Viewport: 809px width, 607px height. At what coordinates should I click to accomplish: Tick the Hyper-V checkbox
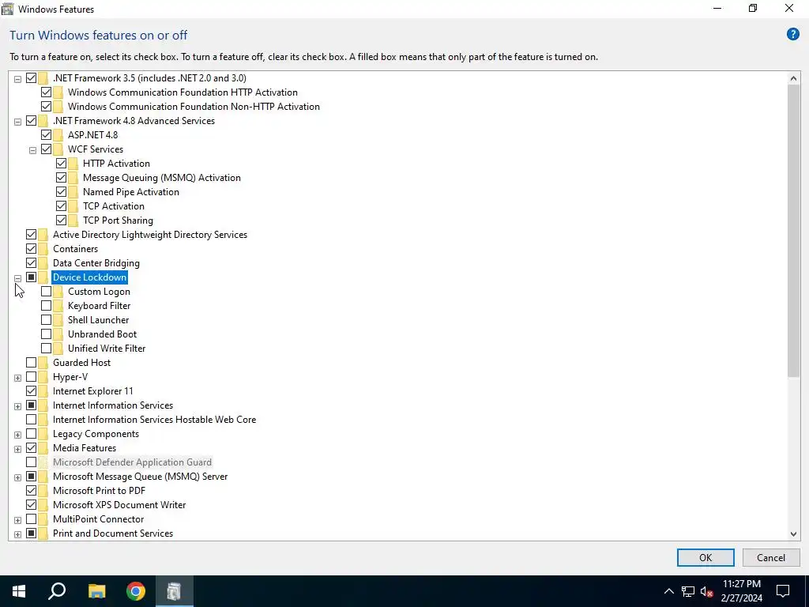pyautogui.click(x=31, y=377)
